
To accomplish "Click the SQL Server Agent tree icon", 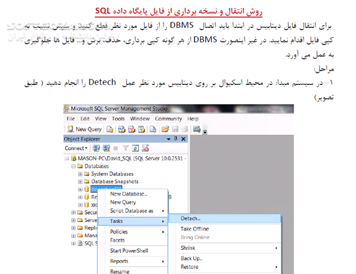I will click(80, 243).
